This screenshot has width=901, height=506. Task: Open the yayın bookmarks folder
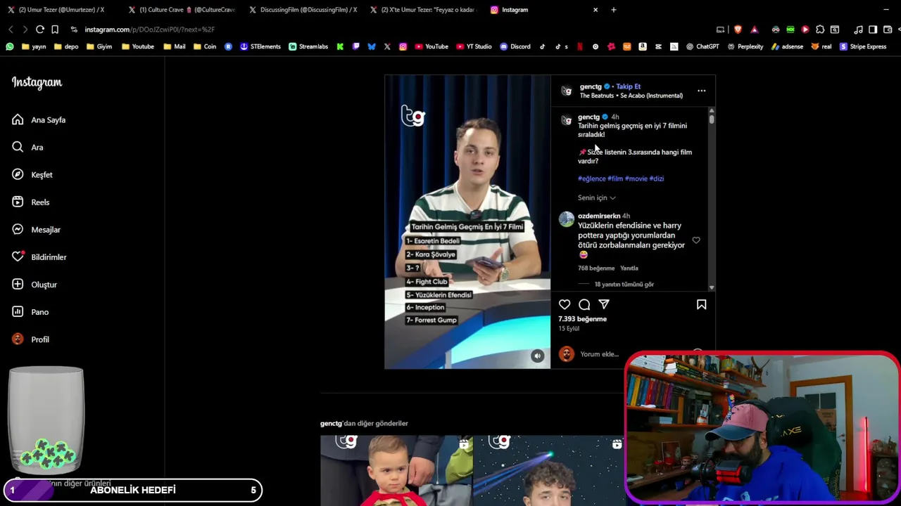pyautogui.click(x=34, y=46)
